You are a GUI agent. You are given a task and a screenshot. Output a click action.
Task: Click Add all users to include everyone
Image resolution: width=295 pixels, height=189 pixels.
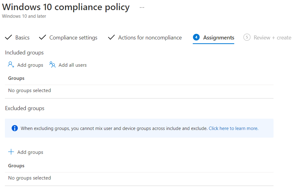pos(72,65)
